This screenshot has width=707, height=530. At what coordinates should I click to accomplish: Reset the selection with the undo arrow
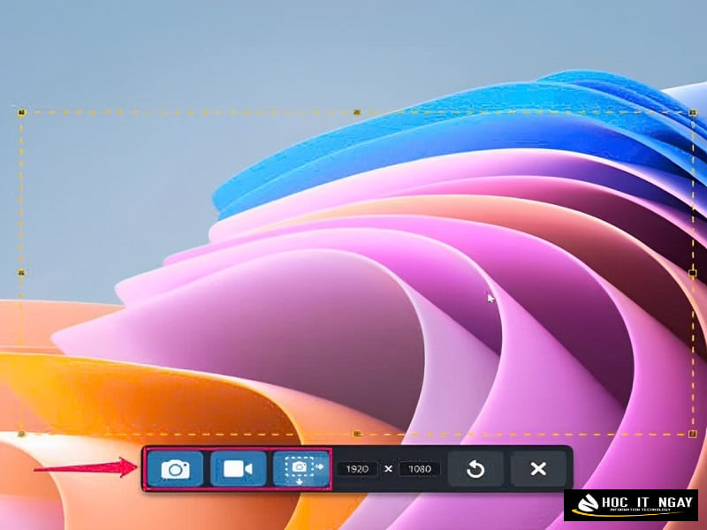pyautogui.click(x=475, y=469)
